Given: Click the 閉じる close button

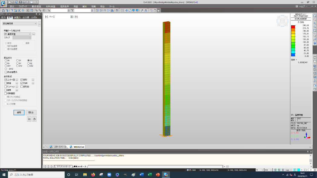Looking at the screenshot, I should [31, 112].
